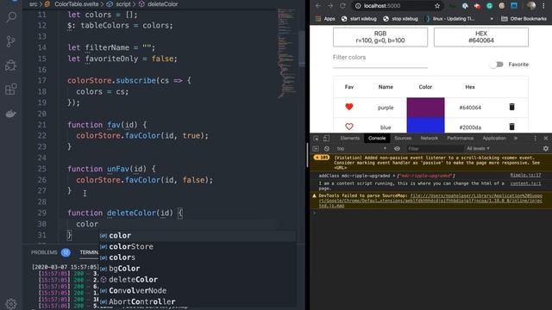Open the Search view in VS Code
Screen dimensions: 552x310
[x=11, y=17]
